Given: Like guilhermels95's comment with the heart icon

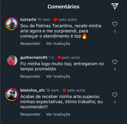Looking at the screenshot, I should tap(115, 62).
